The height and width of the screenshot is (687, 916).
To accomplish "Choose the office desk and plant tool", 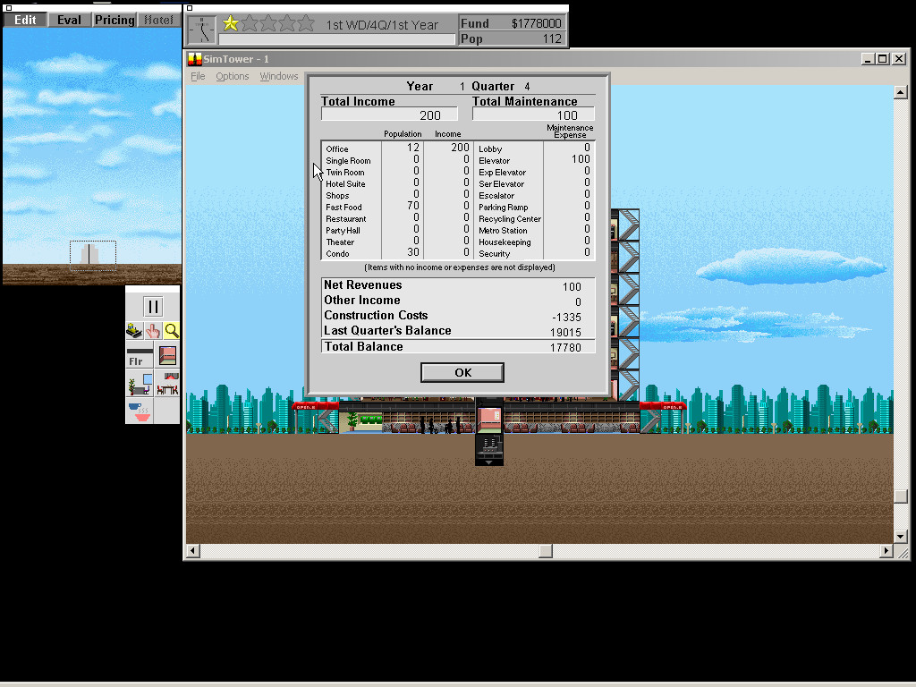I will click(x=140, y=384).
